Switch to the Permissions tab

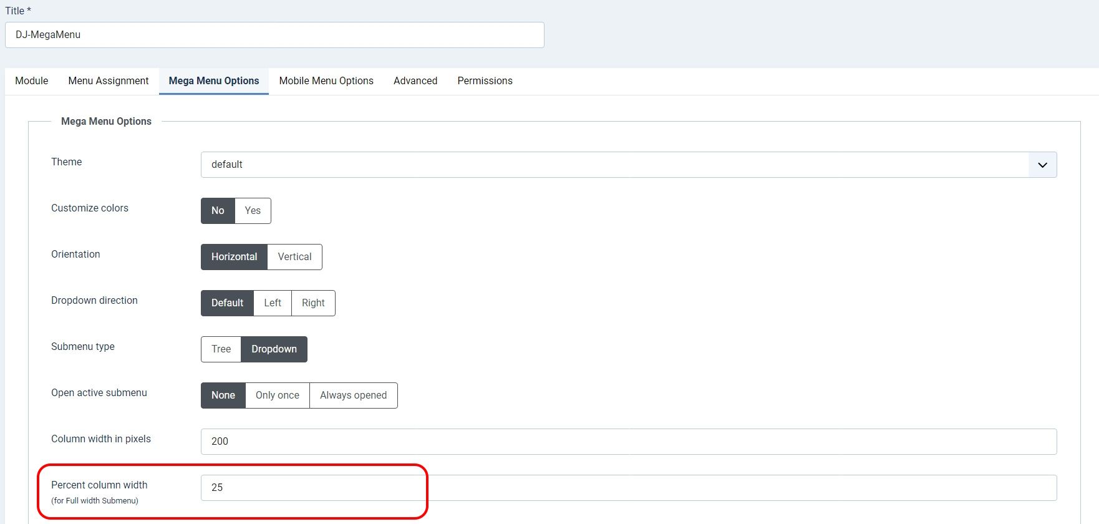[x=485, y=81]
